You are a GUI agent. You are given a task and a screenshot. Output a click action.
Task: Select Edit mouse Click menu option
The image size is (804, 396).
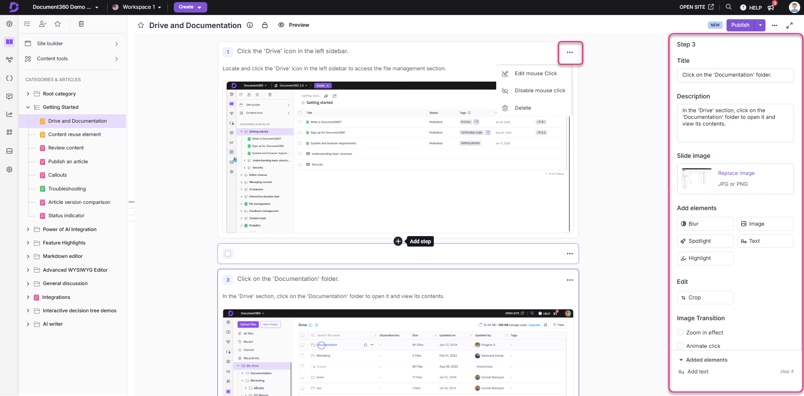534,74
